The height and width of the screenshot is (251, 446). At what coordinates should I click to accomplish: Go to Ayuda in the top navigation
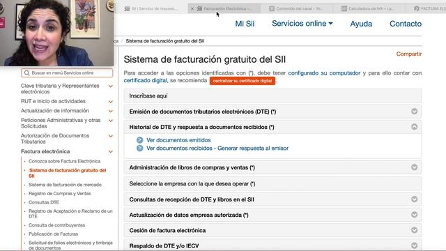361,24
